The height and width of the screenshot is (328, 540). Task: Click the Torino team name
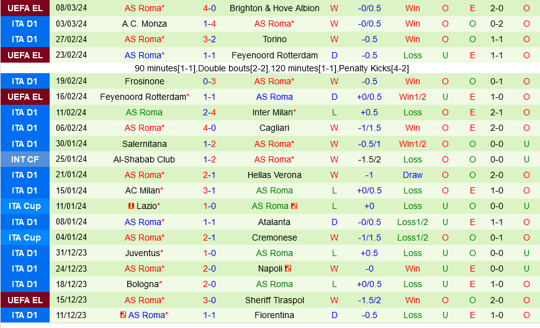pos(274,39)
